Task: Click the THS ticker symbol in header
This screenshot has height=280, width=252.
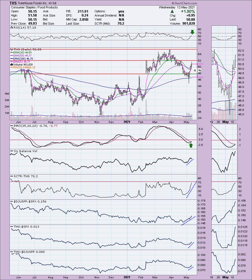Action: (13, 3)
